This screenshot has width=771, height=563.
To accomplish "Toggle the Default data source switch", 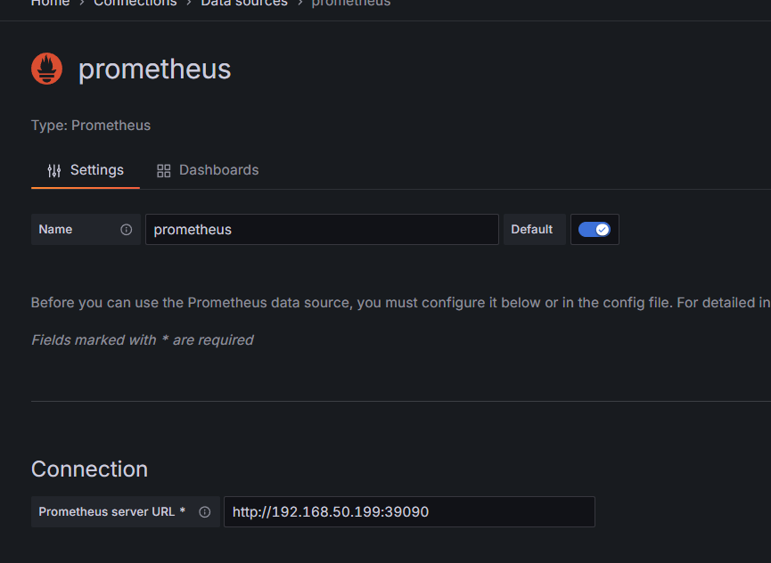I will (x=595, y=229).
